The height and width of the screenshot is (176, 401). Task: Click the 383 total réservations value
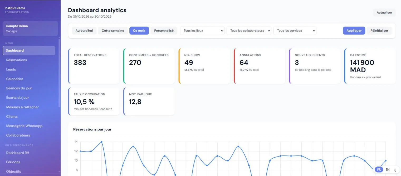(x=80, y=63)
